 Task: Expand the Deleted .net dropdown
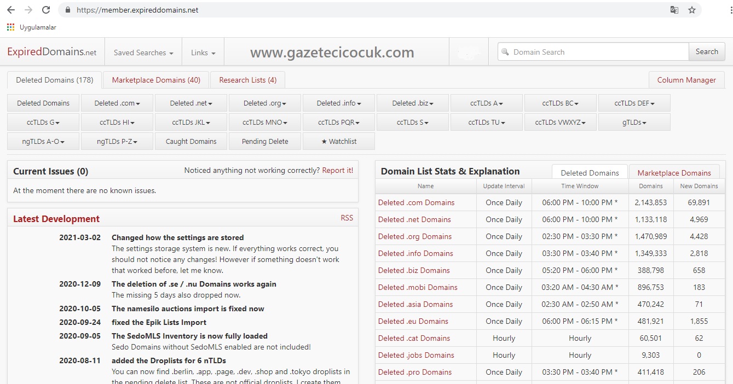point(191,103)
